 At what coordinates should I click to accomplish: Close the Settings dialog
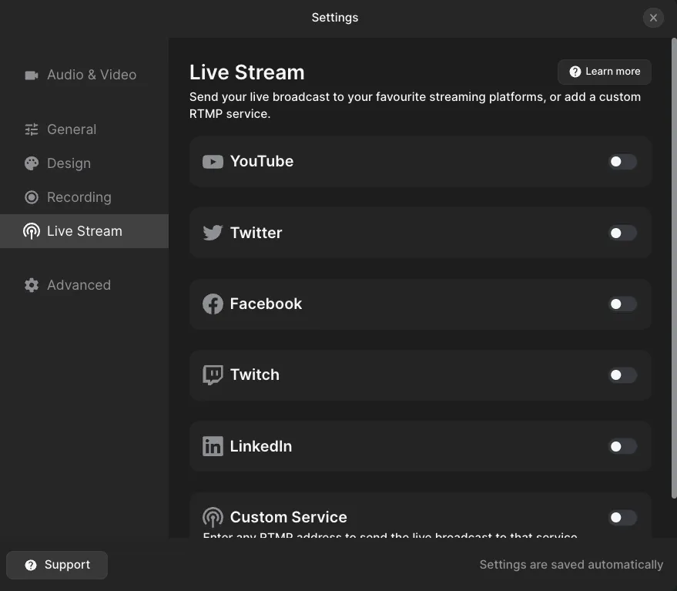point(653,18)
